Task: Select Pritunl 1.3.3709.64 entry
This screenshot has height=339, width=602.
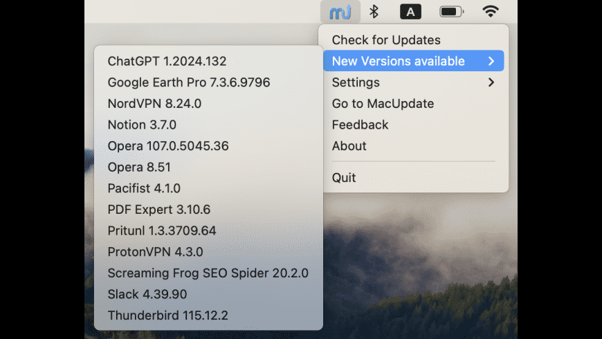Action: tap(208, 230)
